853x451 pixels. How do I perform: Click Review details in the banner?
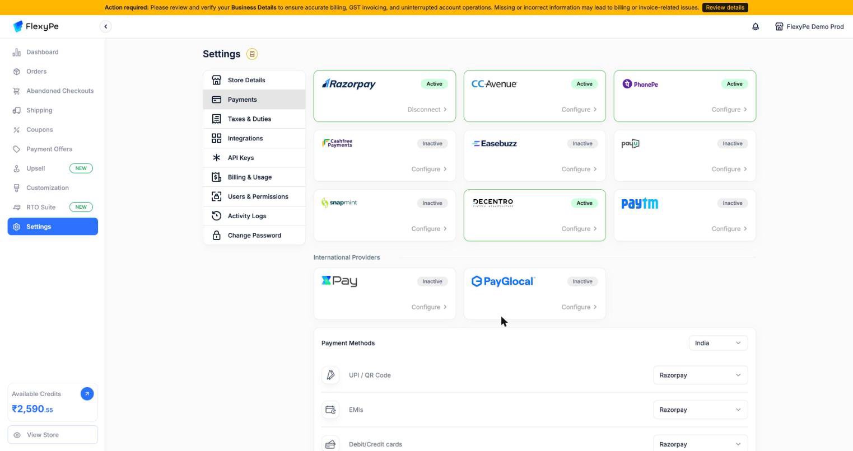point(725,7)
